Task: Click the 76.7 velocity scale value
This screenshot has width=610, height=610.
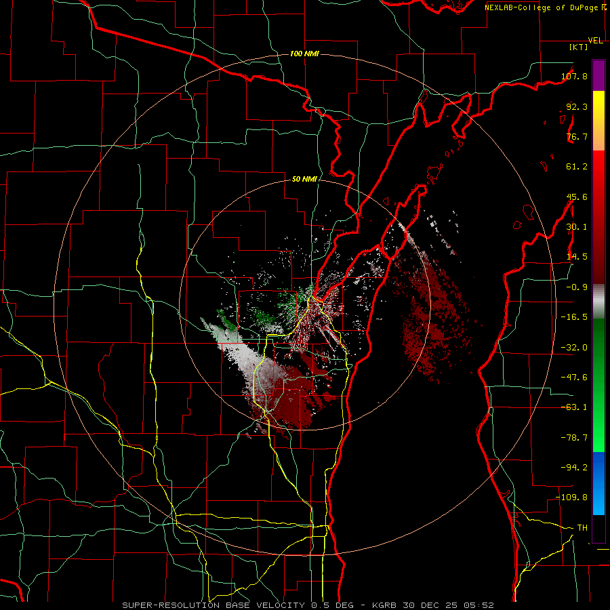Action: (x=577, y=136)
